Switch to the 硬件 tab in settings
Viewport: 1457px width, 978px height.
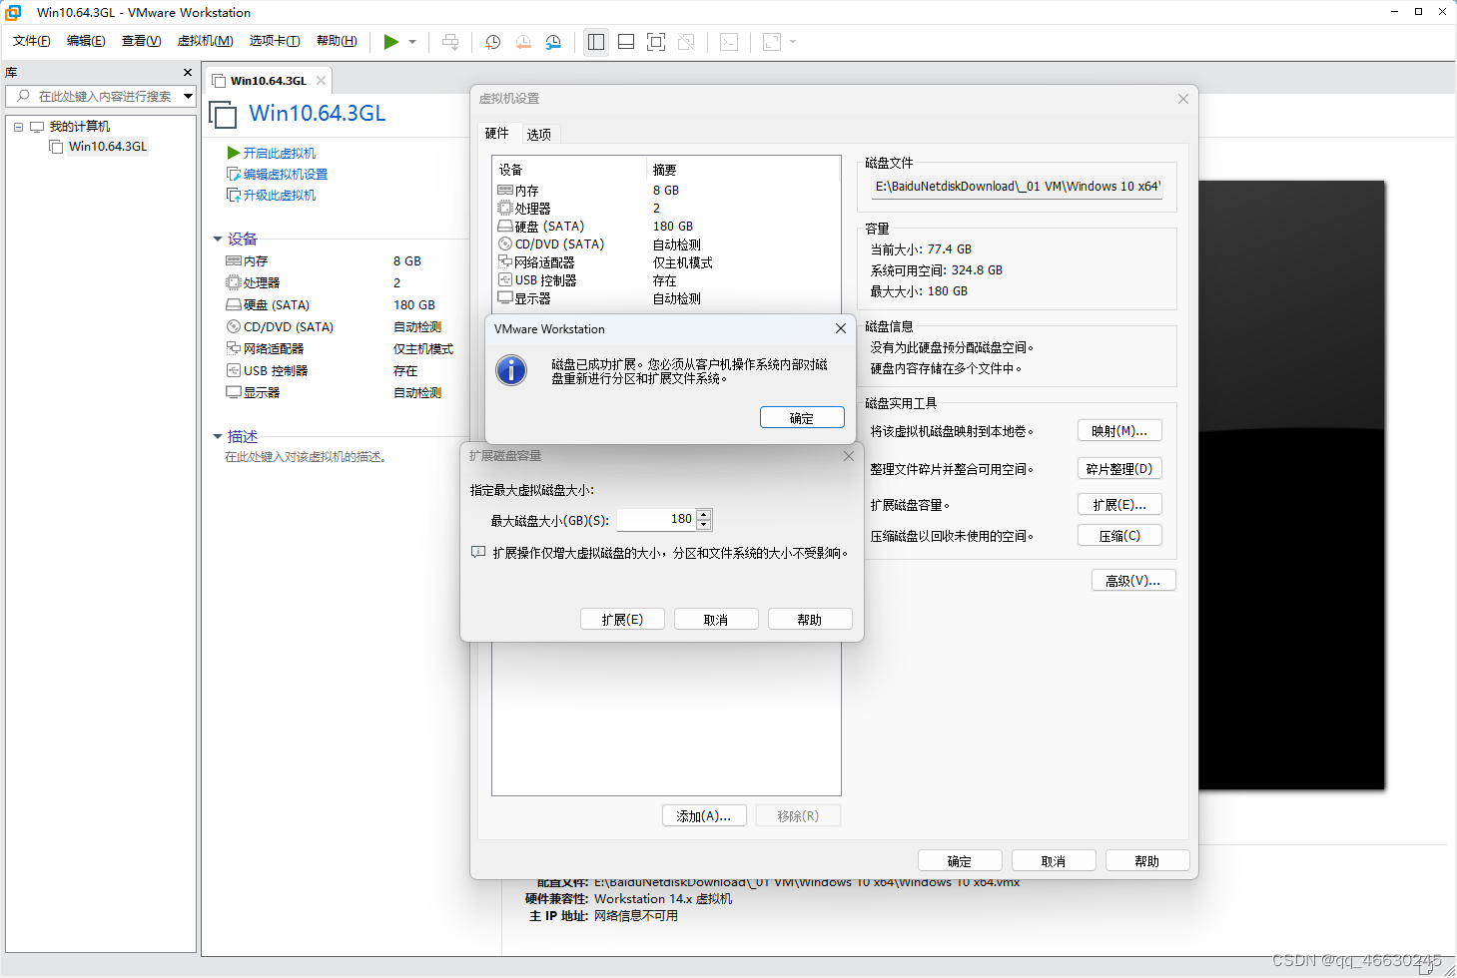tap(497, 134)
